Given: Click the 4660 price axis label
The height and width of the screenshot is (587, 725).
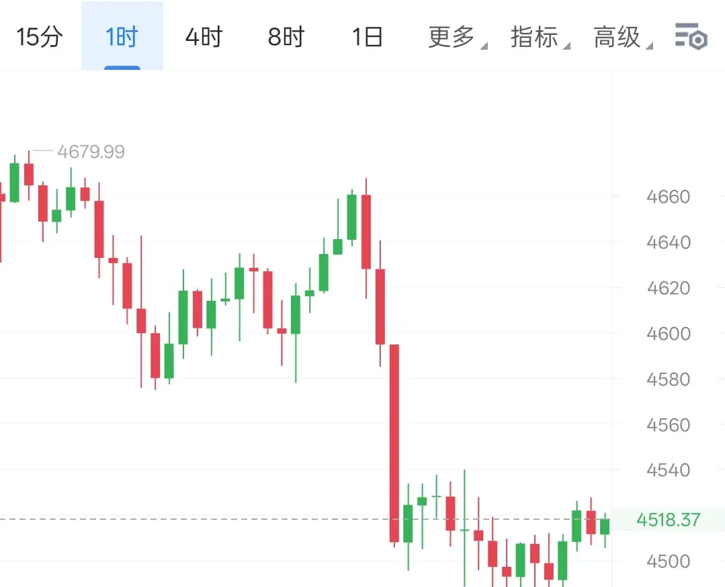Looking at the screenshot, I should coord(668,197).
